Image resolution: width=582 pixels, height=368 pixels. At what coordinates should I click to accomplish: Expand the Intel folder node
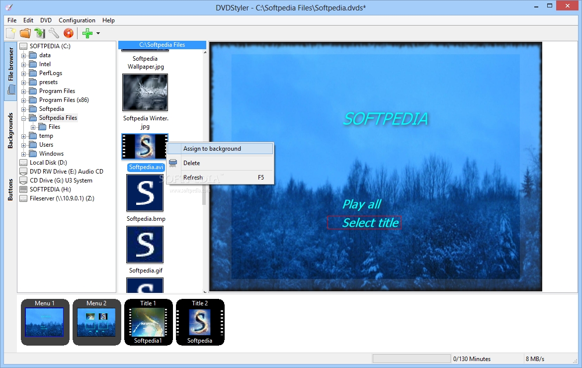tap(23, 65)
